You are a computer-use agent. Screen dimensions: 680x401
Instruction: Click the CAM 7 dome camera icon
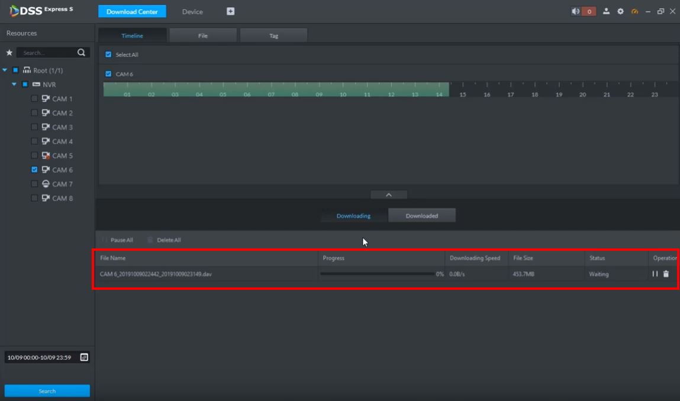[46, 184]
